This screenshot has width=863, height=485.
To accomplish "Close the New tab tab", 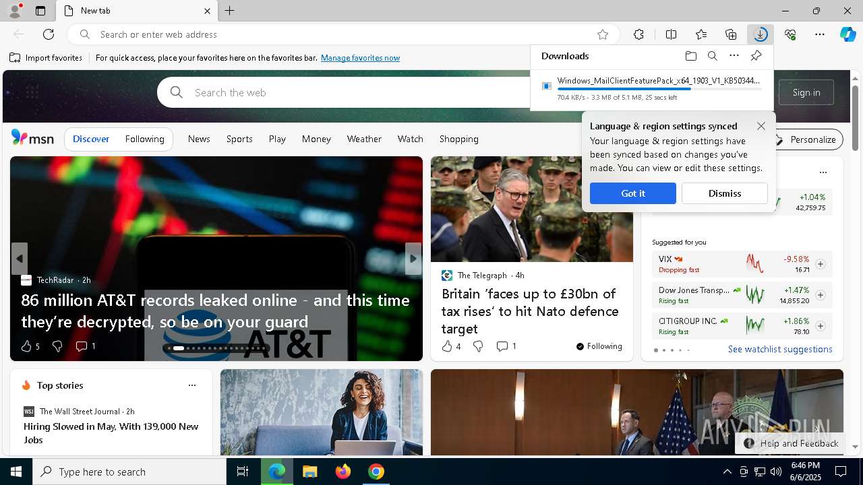I will [x=208, y=11].
